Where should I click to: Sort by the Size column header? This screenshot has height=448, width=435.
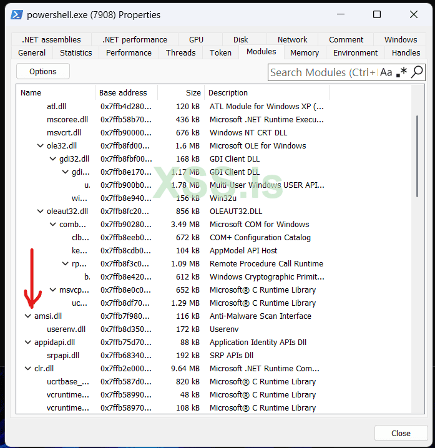pyautogui.click(x=181, y=93)
